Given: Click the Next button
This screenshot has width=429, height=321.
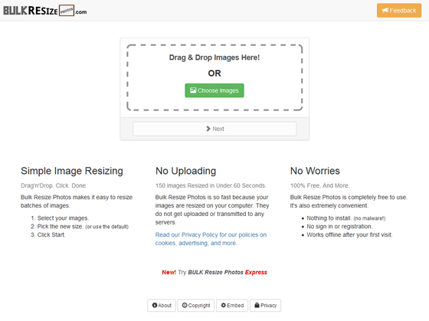Looking at the screenshot, I should coord(215,129).
